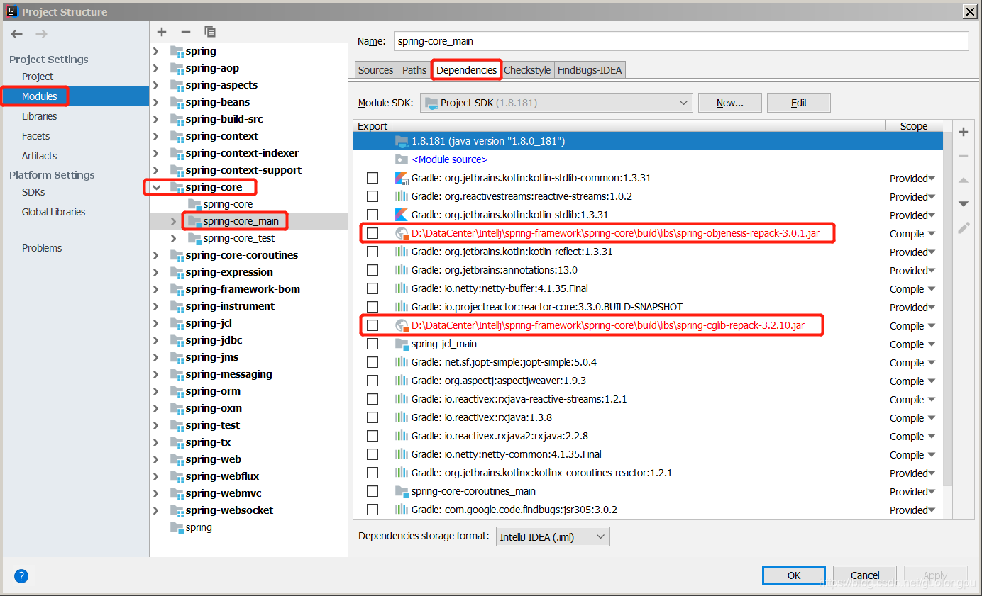Viewport: 982px width, 596px height.
Task: Switch to the Checkstyle tab
Action: 527,70
